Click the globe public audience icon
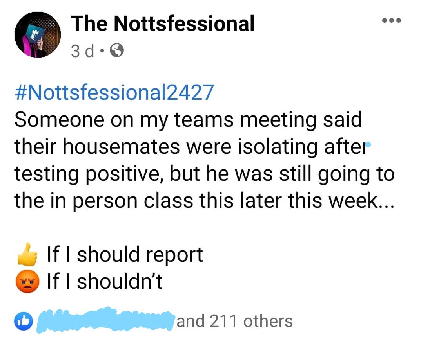 (117, 50)
